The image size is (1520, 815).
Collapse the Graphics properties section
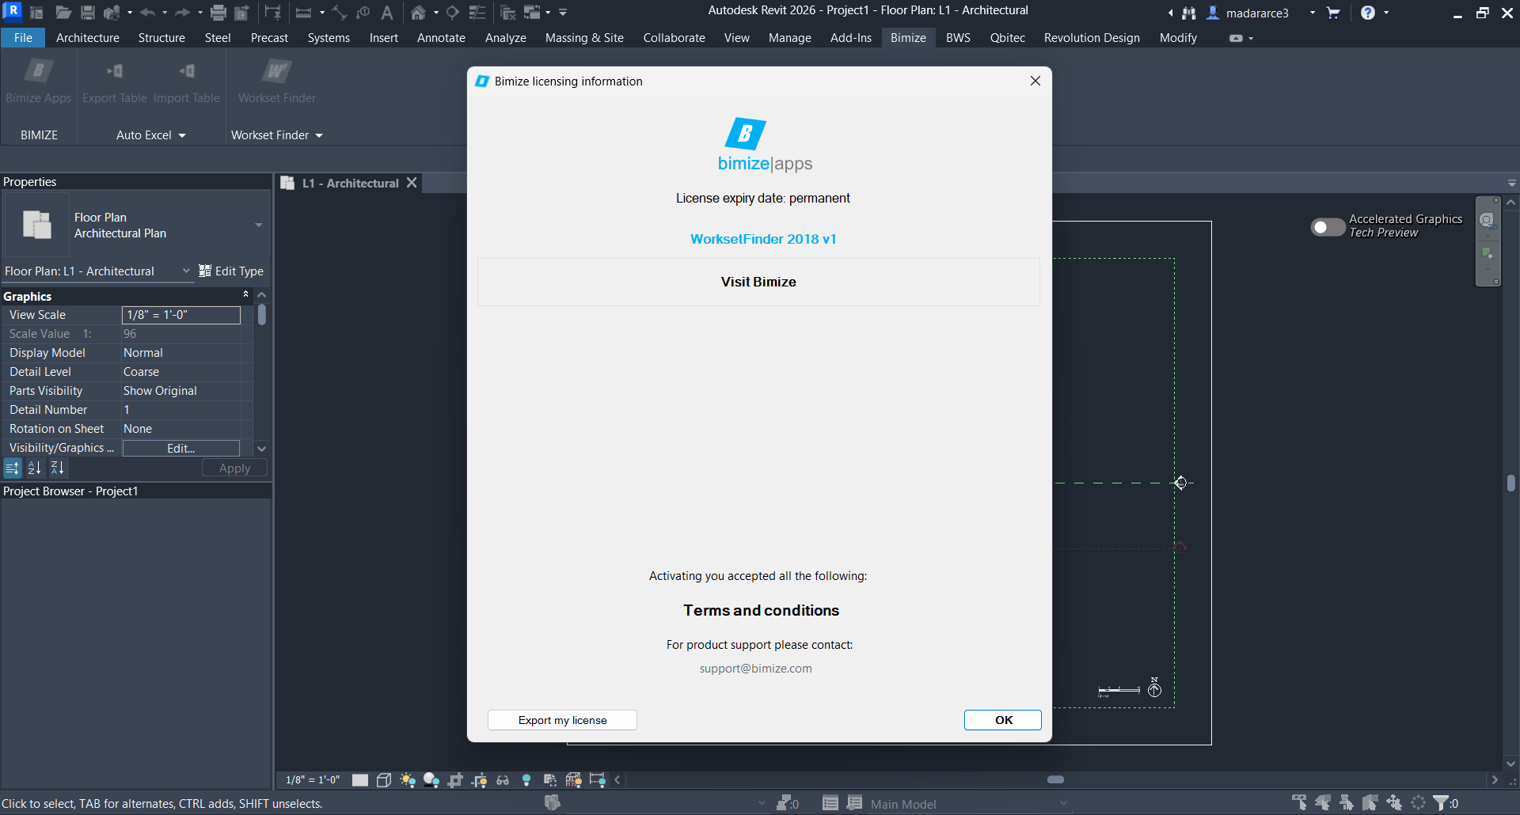click(245, 294)
